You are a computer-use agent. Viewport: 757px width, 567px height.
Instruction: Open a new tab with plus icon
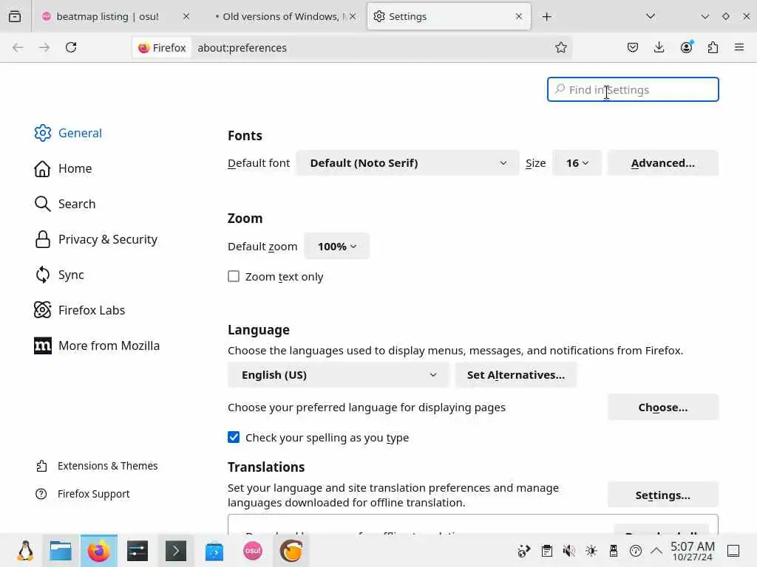coord(546,17)
